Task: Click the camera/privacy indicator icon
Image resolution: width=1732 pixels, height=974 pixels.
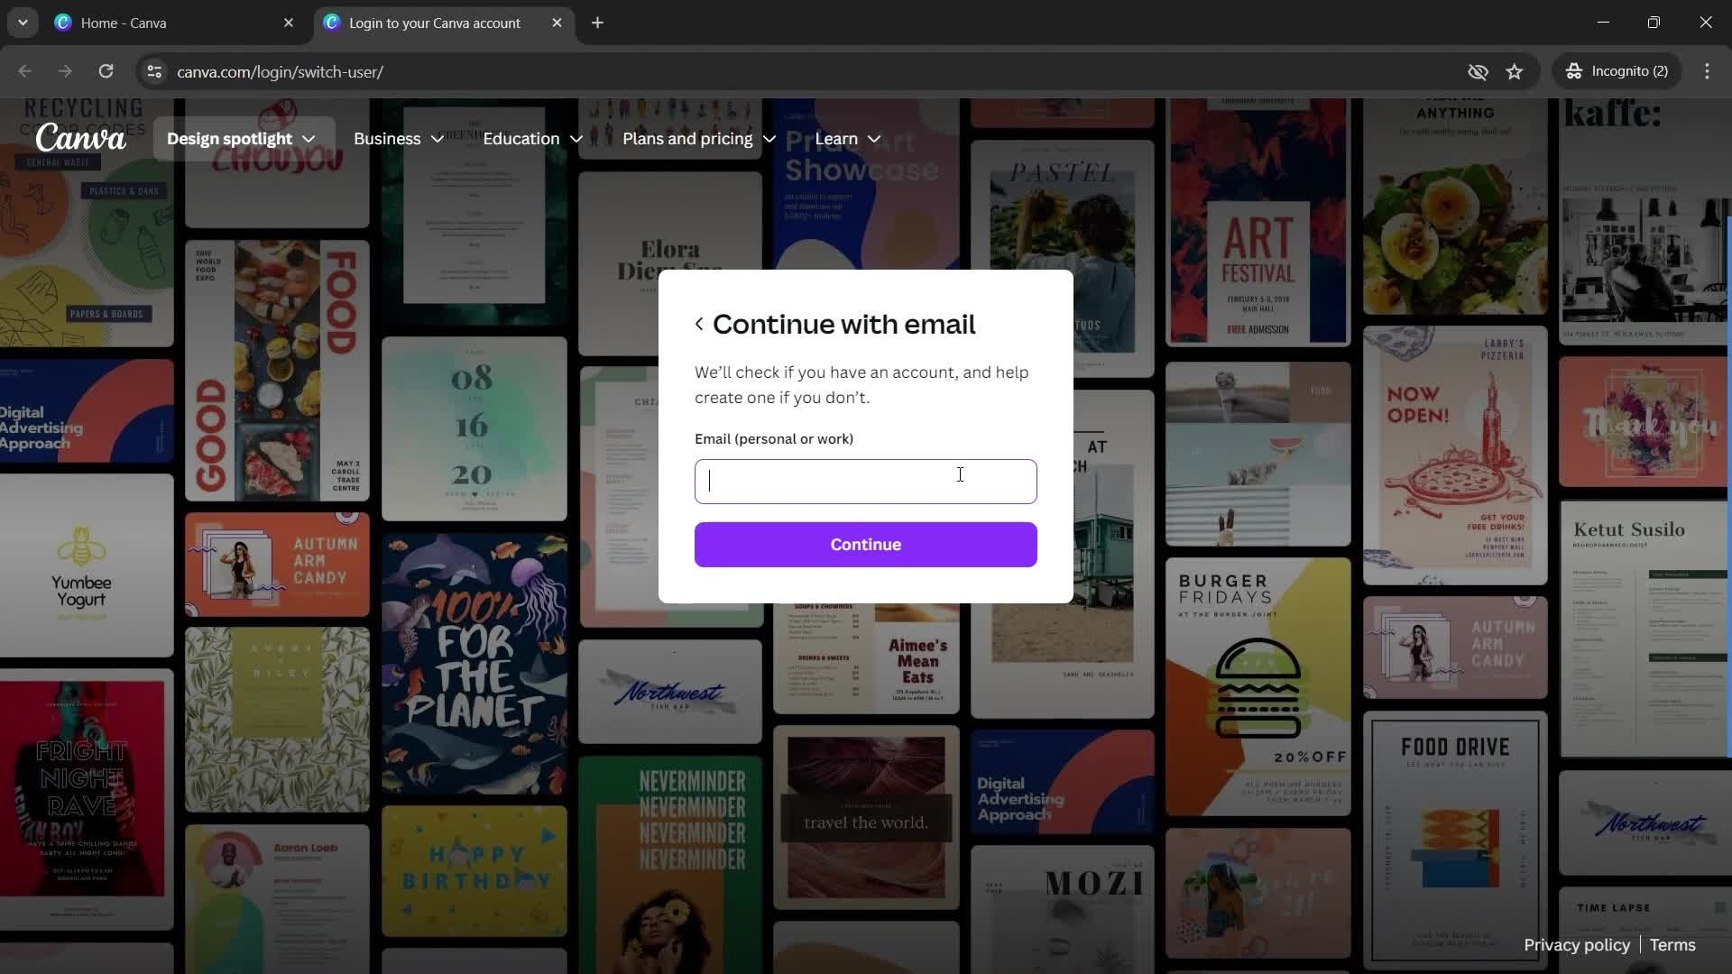Action: 1478,71
